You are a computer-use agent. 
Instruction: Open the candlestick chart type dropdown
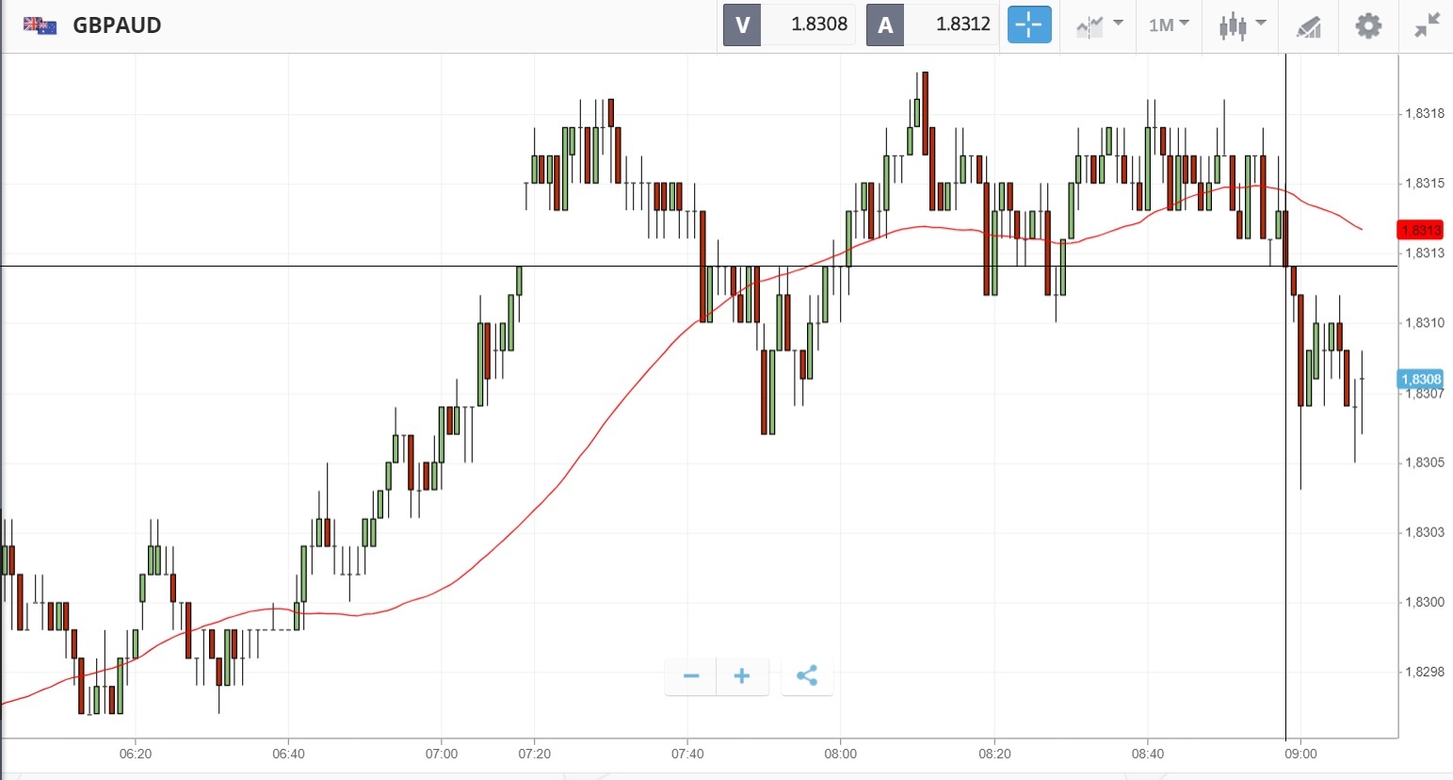pos(1242,25)
